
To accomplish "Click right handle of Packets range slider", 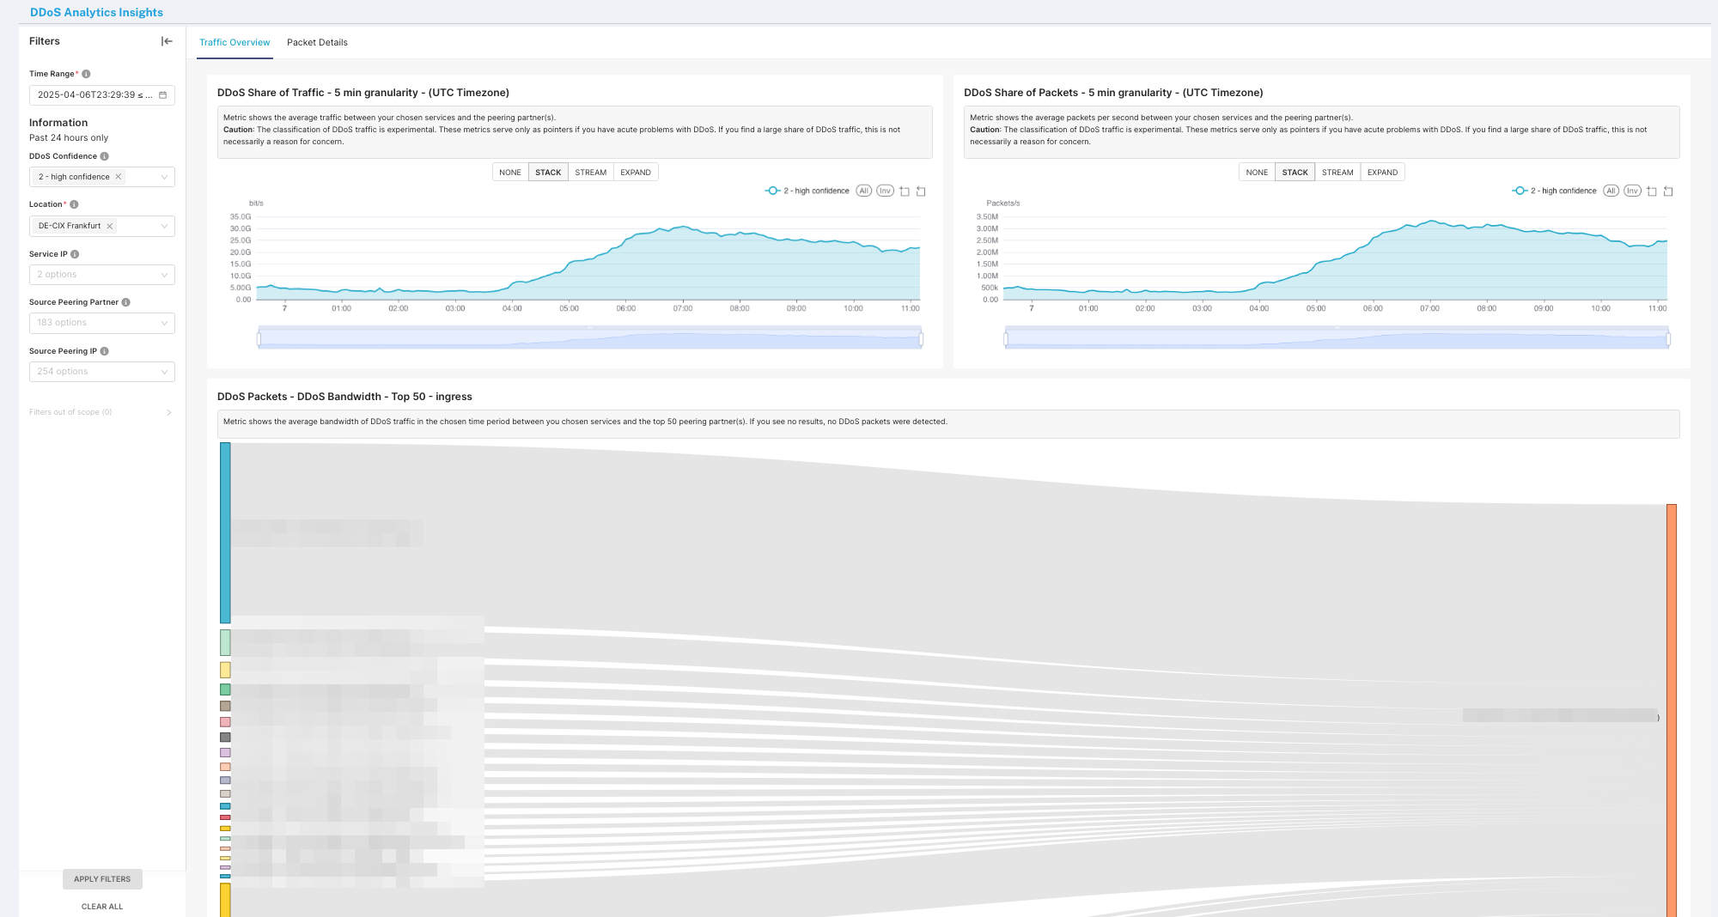I will pos(1668,339).
